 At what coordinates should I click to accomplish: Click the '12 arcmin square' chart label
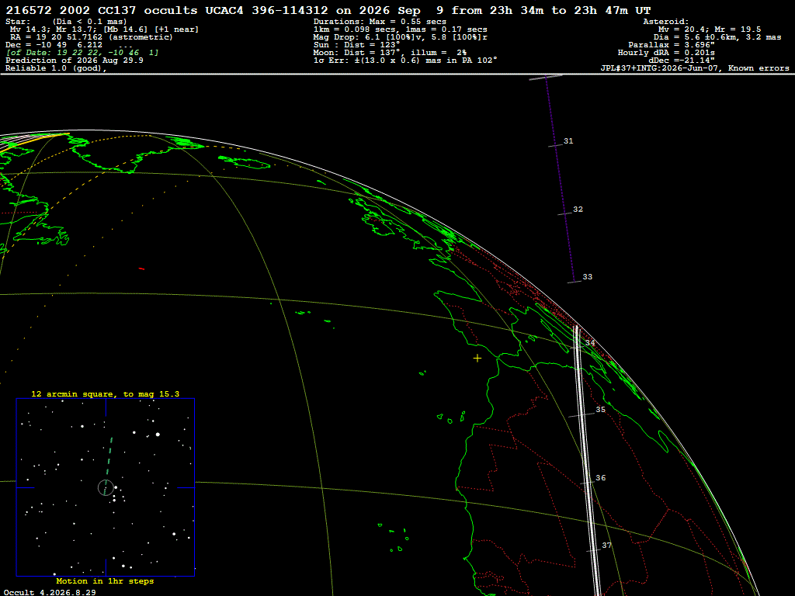(x=105, y=393)
